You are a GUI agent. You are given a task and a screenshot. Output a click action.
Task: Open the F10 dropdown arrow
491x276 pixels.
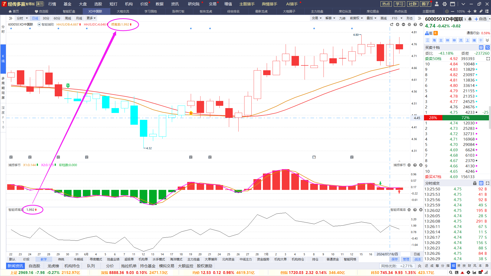pos(401,18)
